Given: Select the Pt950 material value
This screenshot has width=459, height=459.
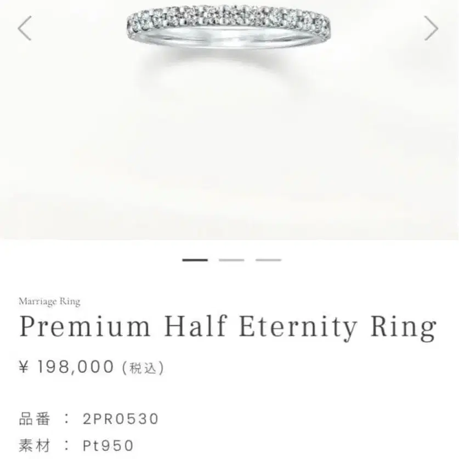Looking at the screenshot, I should [x=108, y=445].
